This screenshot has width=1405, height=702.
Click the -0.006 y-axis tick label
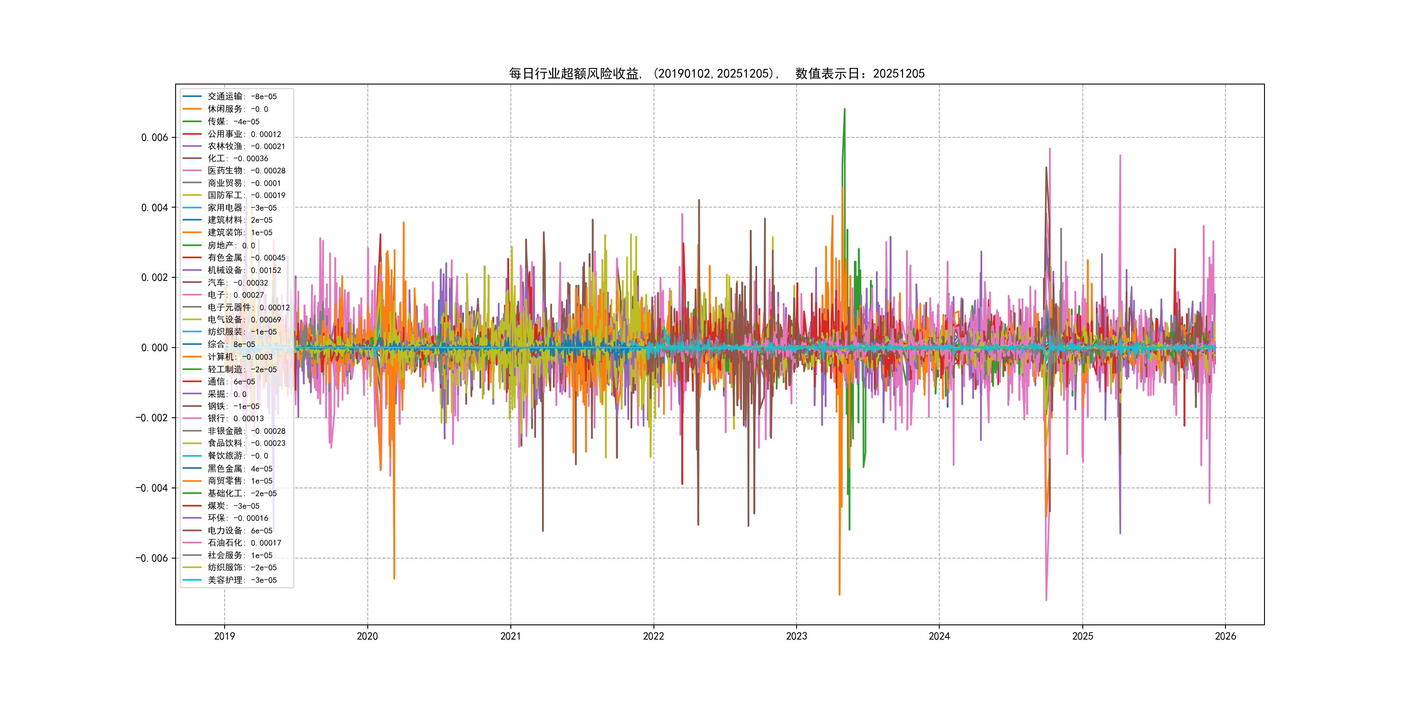[152, 558]
